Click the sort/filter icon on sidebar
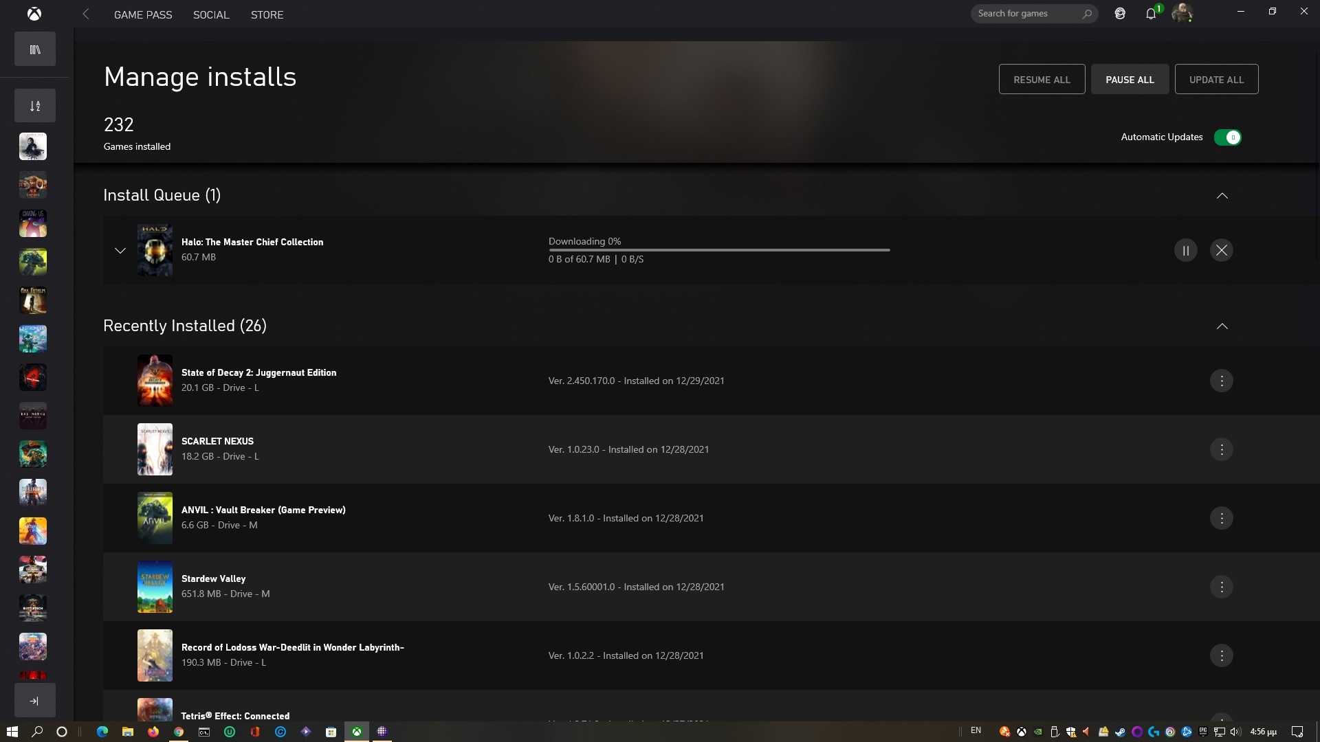Screen dimensions: 1320x742 34,106
